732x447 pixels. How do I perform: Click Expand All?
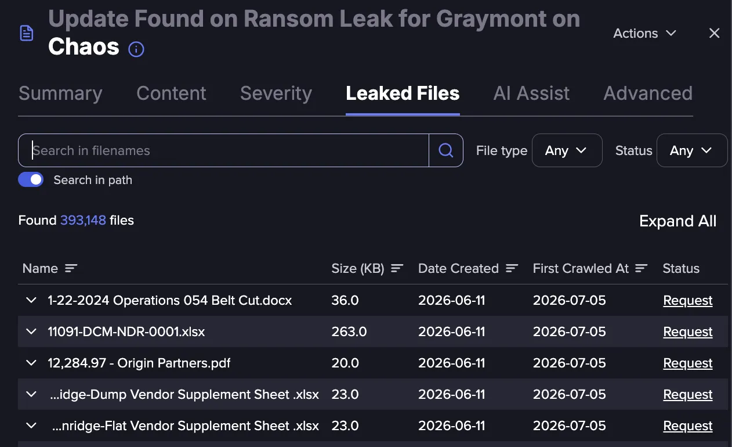pos(677,221)
